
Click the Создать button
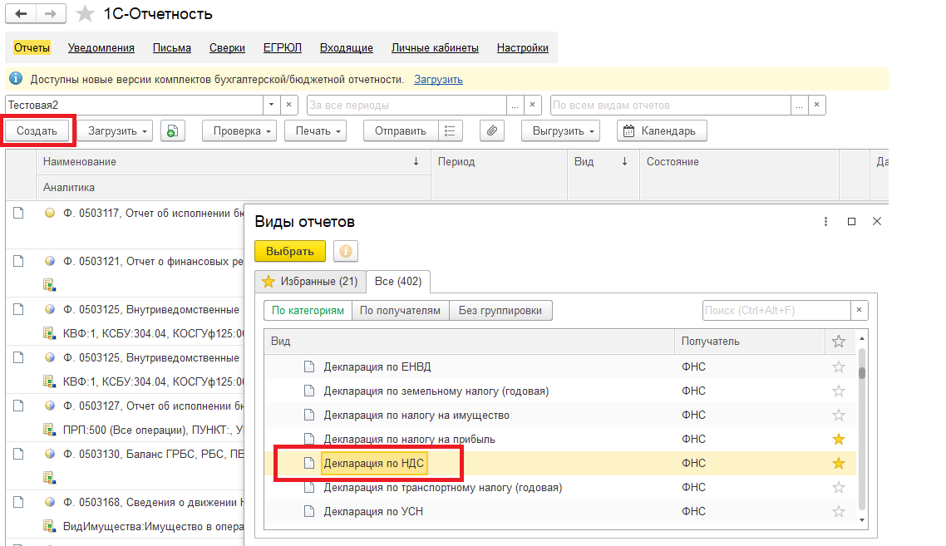click(37, 131)
